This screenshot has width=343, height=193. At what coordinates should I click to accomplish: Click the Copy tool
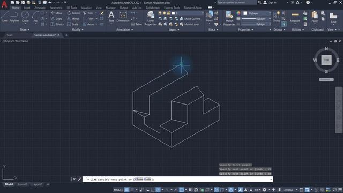click(57, 19)
